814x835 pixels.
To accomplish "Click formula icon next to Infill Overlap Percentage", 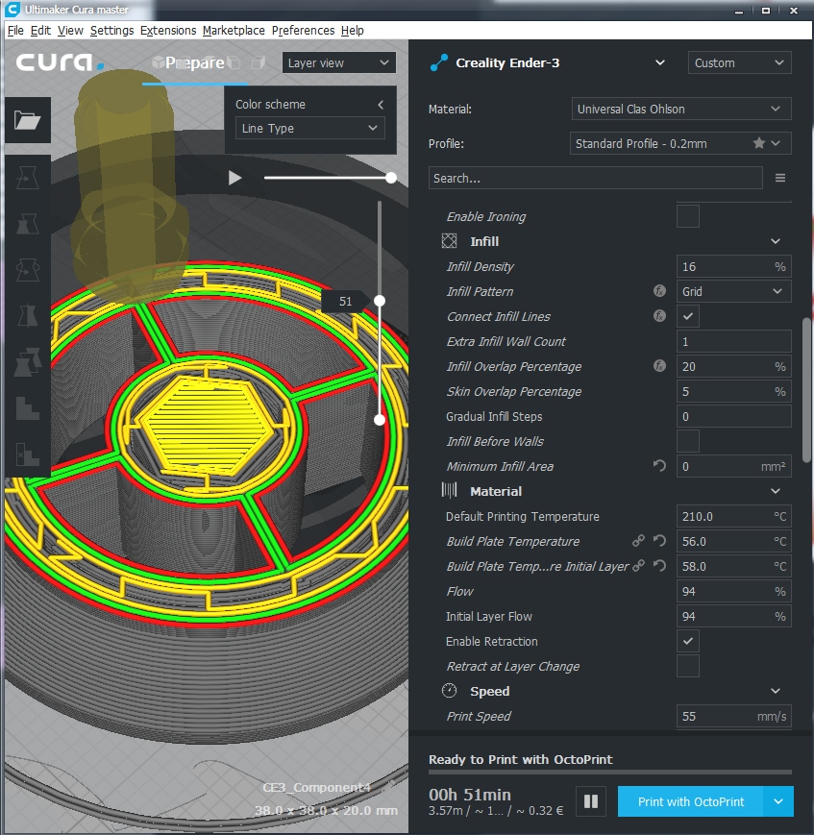I will (x=659, y=366).
